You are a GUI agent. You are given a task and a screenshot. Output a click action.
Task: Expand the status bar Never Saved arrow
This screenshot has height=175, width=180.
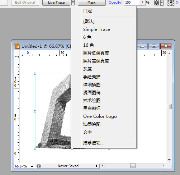pos(96,166)
